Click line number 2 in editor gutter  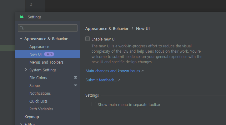pos(31,4)
